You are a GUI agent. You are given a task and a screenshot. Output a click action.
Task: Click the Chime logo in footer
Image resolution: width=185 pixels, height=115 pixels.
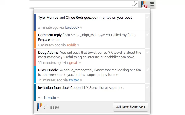click(x=48, y=107)
